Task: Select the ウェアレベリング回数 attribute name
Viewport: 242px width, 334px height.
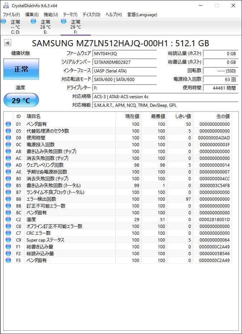Action: click(x=45, y=165)
